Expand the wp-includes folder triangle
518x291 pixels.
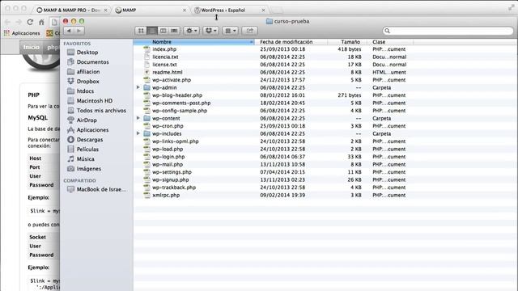coord(138,133)
